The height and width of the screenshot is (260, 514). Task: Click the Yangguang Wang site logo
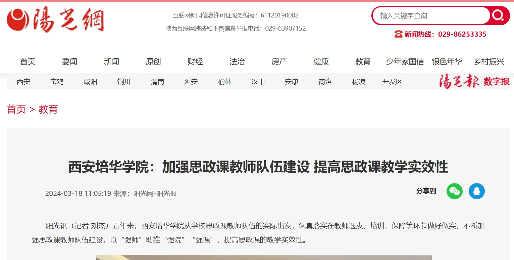tap(56, 20)
